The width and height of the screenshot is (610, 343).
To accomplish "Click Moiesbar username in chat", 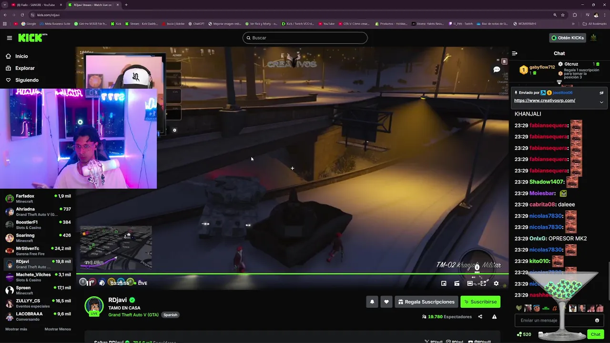I will (542, 193).
